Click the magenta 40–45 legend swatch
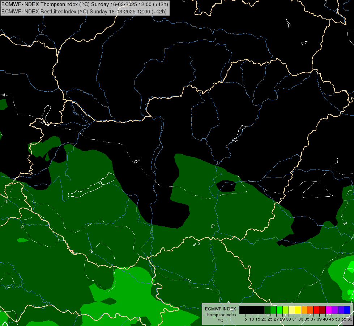Screen dimensions: 354x326 [x=329, y=310]
